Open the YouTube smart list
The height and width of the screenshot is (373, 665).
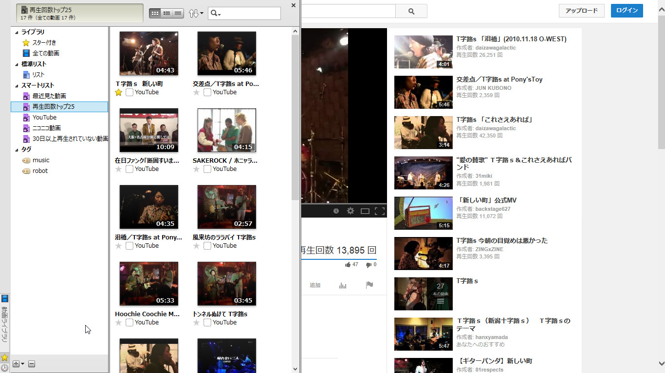coord(39,118)
